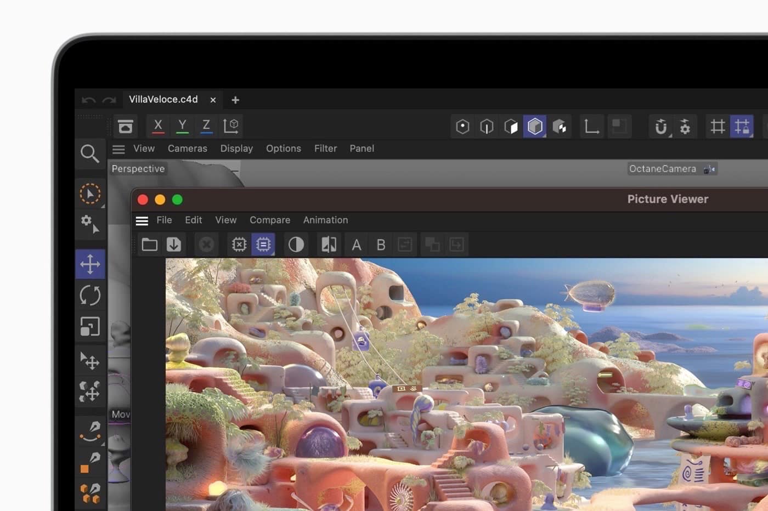
Task: Toggle the coordinate system icon
Action: (231, 126)
